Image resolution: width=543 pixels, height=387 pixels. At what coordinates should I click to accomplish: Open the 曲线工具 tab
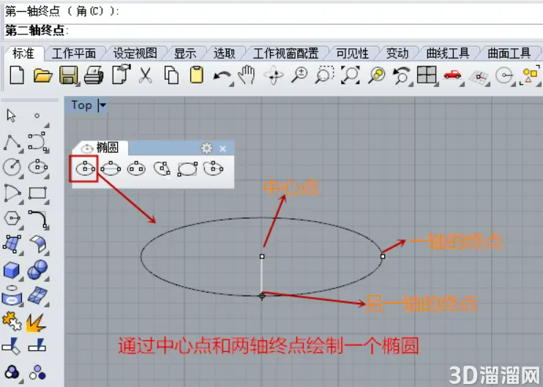click(447, 53)
